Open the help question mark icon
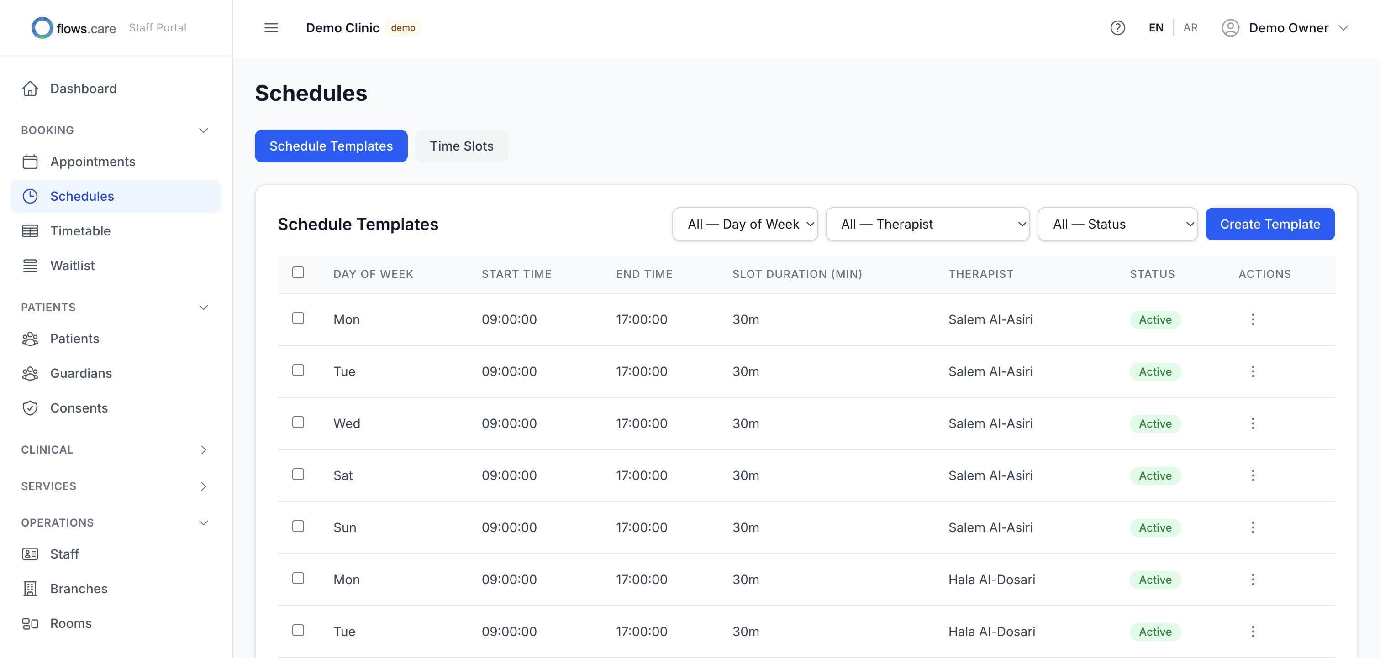Screen dimensions: 1380x658 (x=1117, y=28)
